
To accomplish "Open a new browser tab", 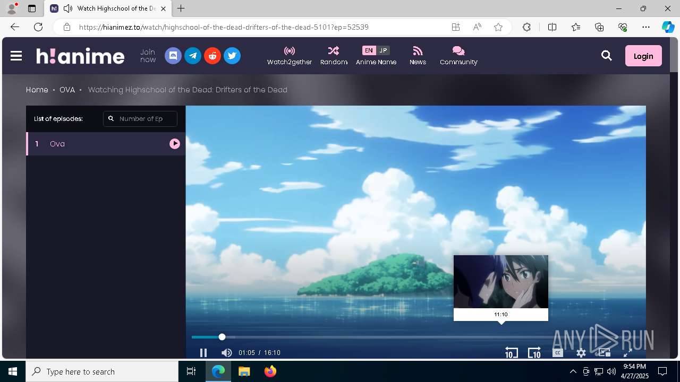I will [181, 8].
